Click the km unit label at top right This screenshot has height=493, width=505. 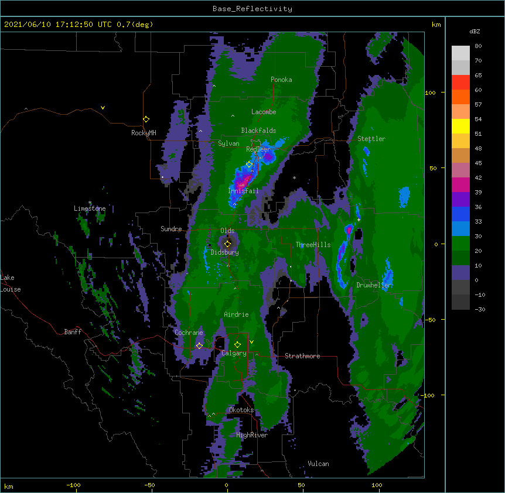coord(436,25)
